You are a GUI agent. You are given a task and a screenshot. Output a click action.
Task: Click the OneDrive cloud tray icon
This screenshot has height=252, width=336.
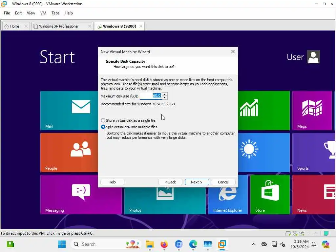(x=264, y=244)
